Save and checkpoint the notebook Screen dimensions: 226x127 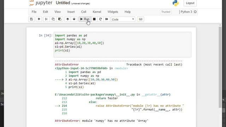[31, 19]
